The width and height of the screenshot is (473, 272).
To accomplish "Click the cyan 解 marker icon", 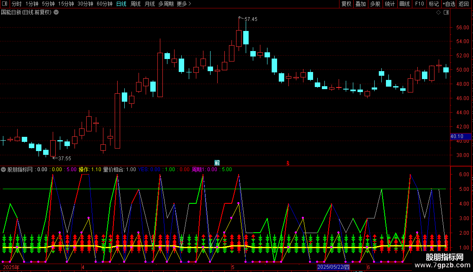I will (217, 162).
